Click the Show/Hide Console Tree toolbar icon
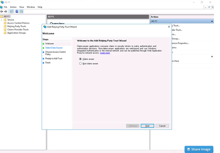Screen dimensions: 220x153 pos(12,12)
